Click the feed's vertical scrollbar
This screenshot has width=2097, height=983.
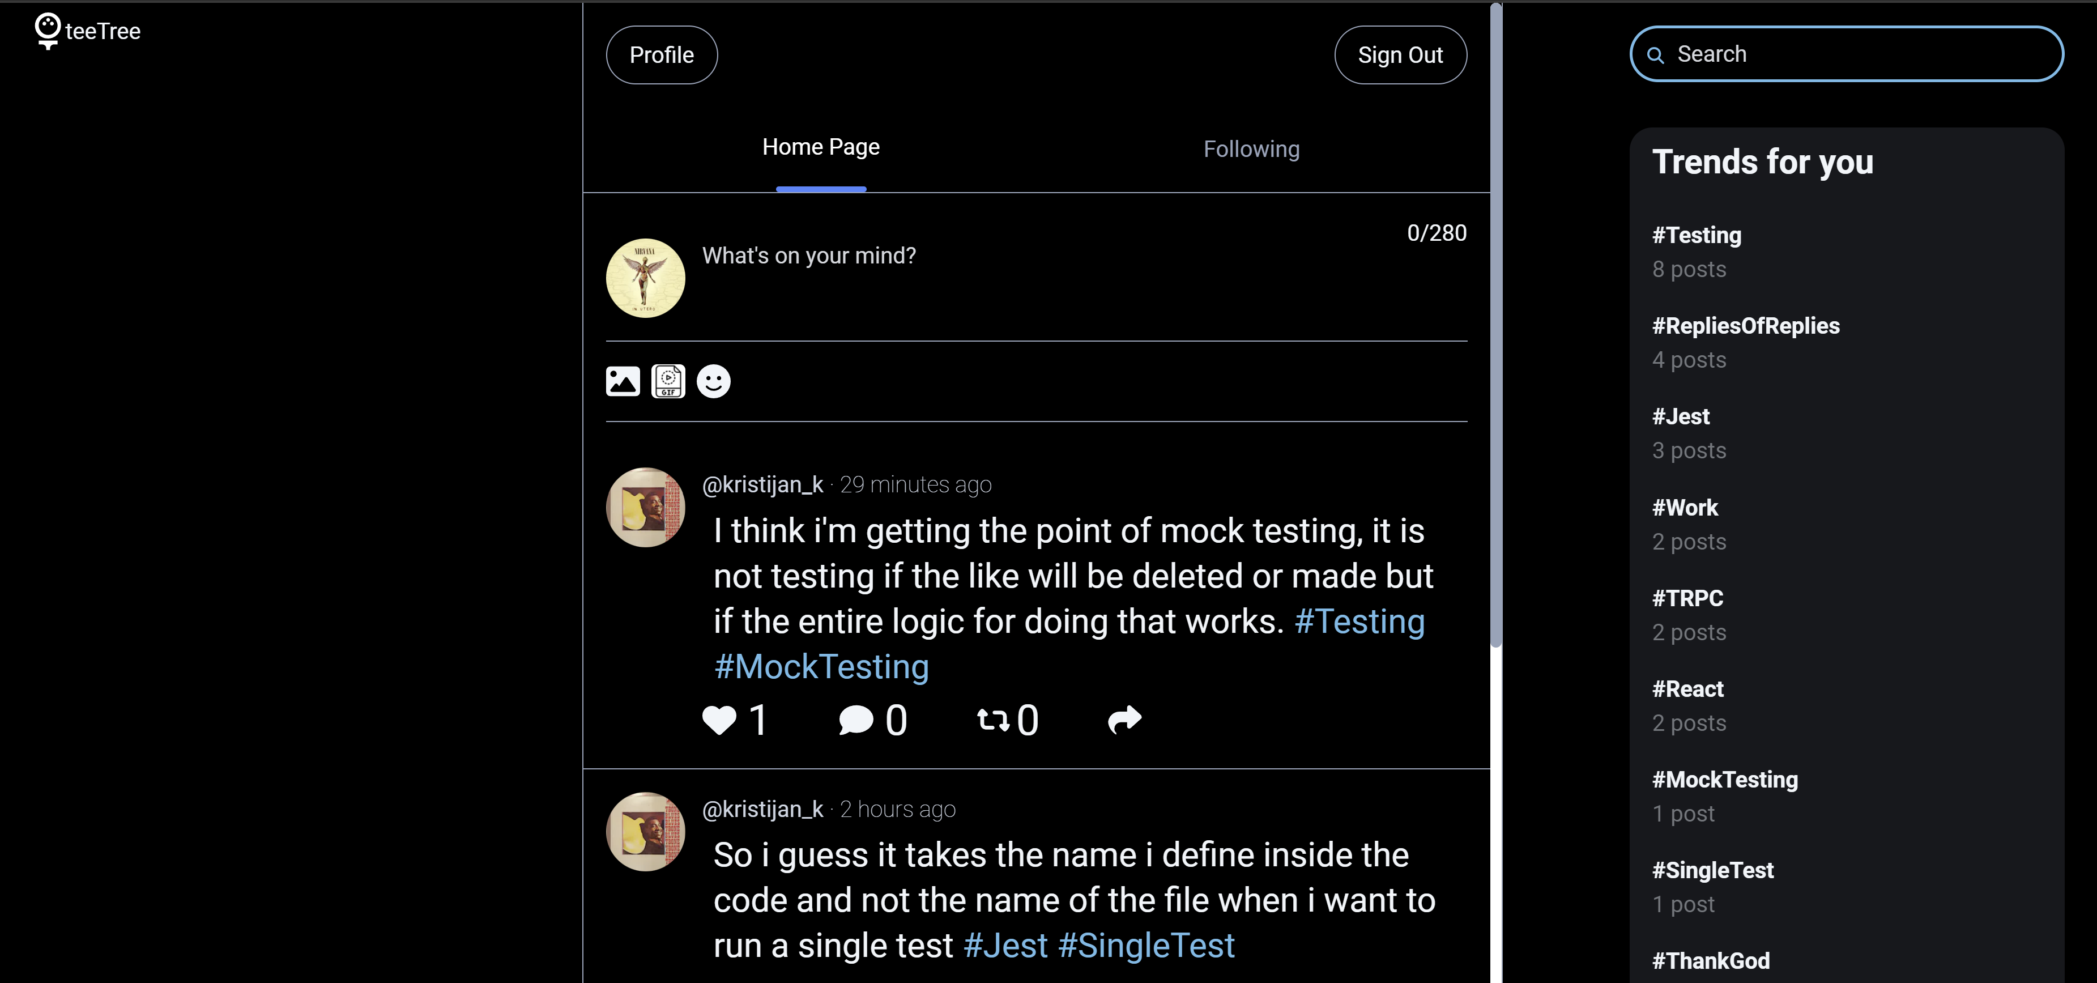[x=1495, y=326]
